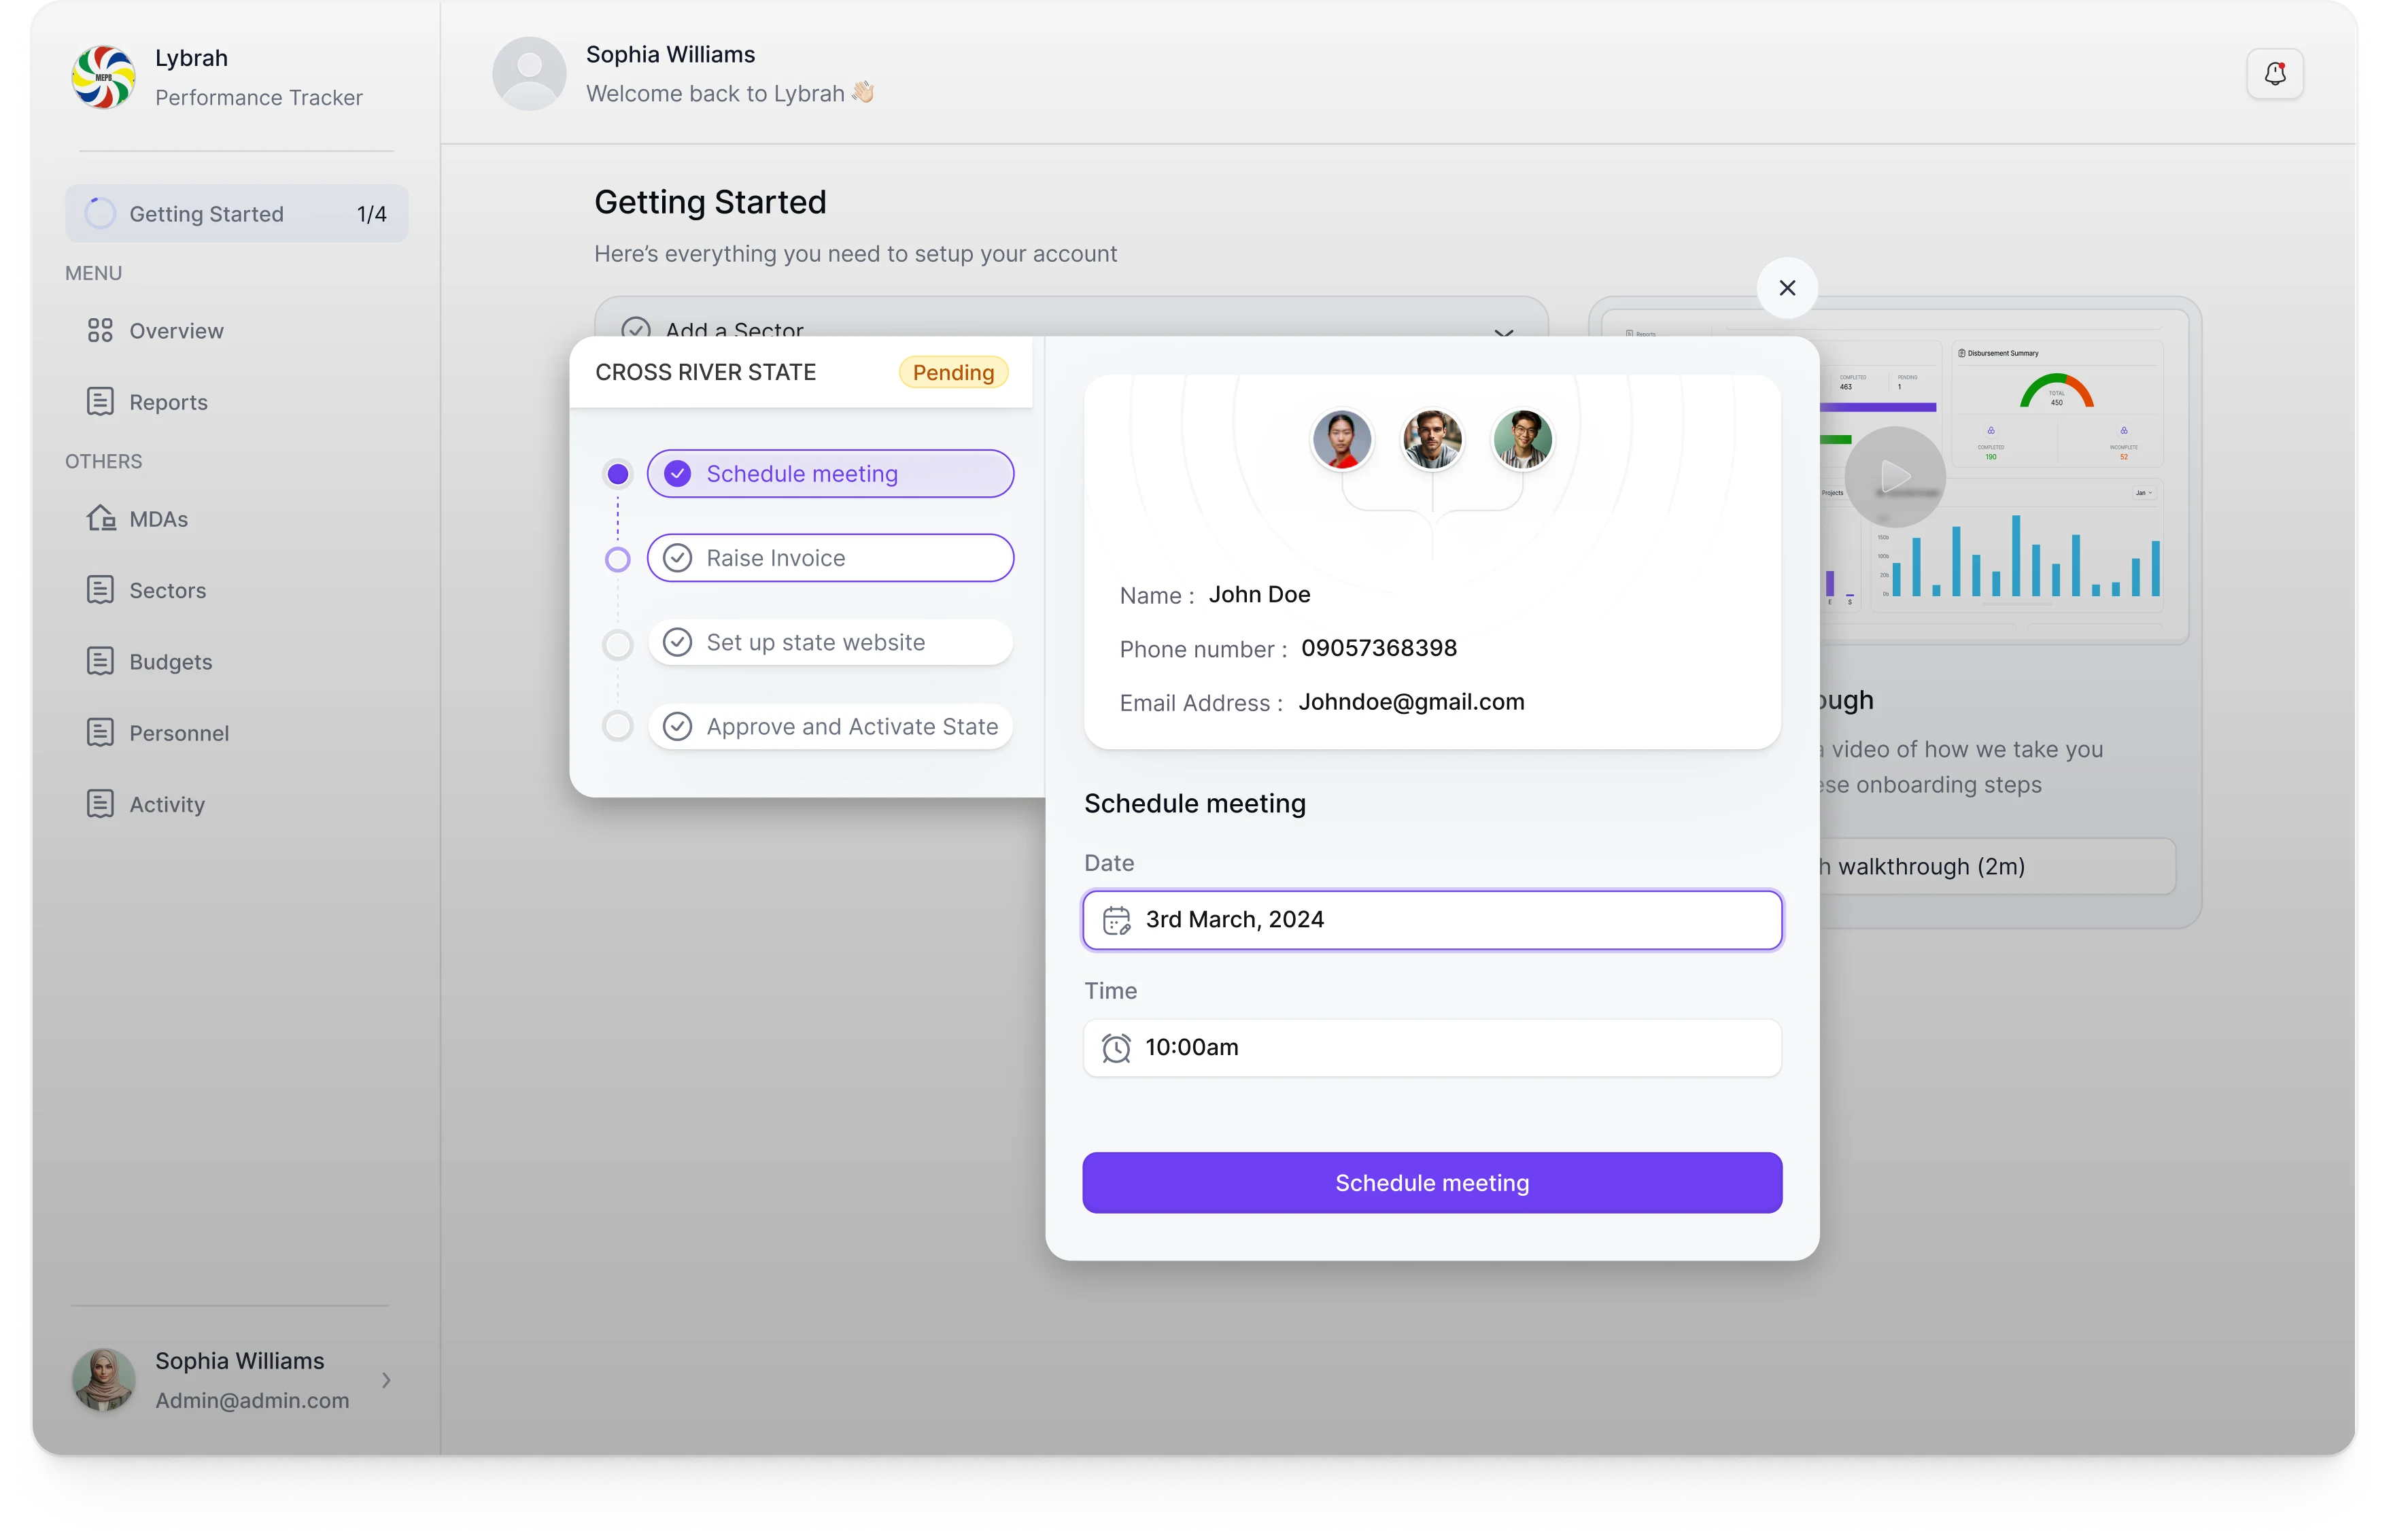Select the Raise Invoice step pill
The height and width of the screenshot is (1531, 2389).
830,559
